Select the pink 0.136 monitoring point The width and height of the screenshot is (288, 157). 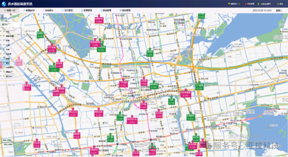[x=52, y=49]
